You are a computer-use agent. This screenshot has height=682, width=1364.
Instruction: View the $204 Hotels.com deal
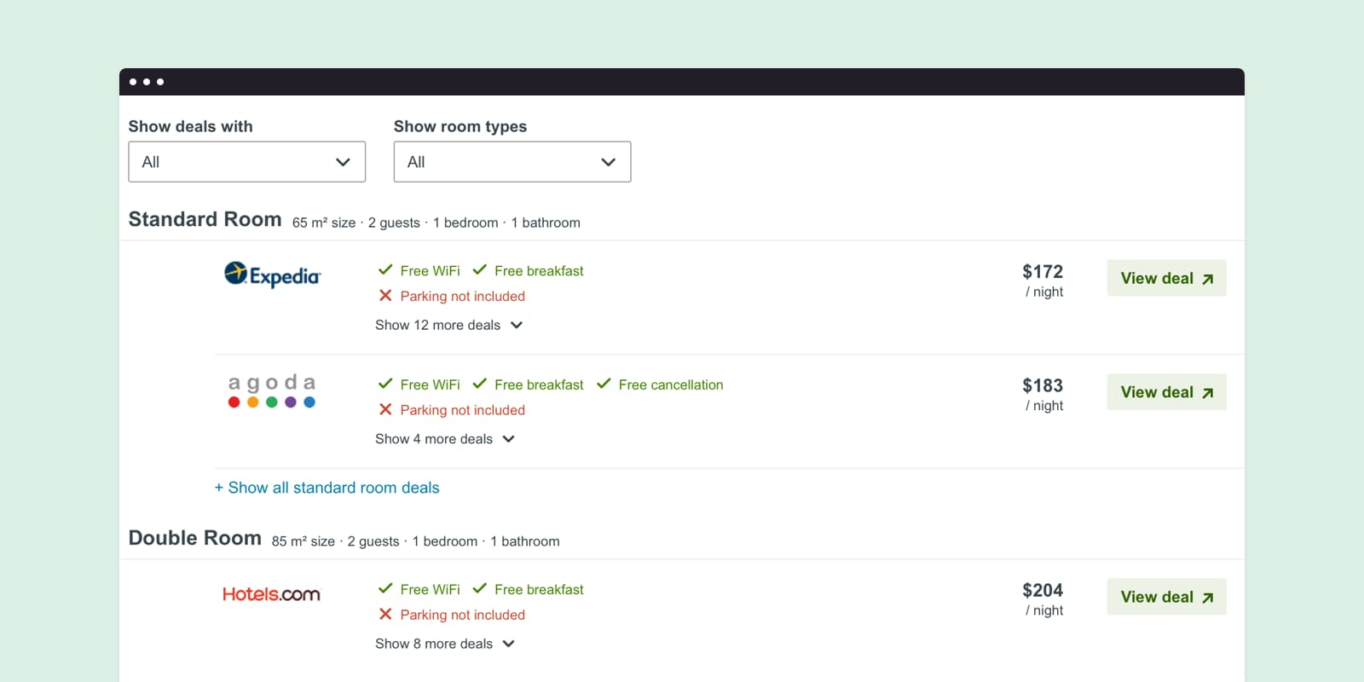click(1166, 597)
